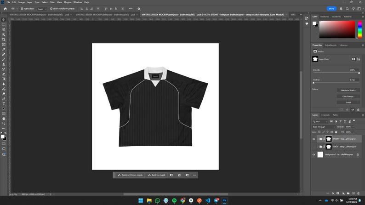Select the Crop tool
The width and height of the screenshot is (365, 205).
pos(4,40)
